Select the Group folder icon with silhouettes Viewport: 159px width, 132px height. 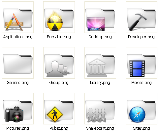pos(59,63)
